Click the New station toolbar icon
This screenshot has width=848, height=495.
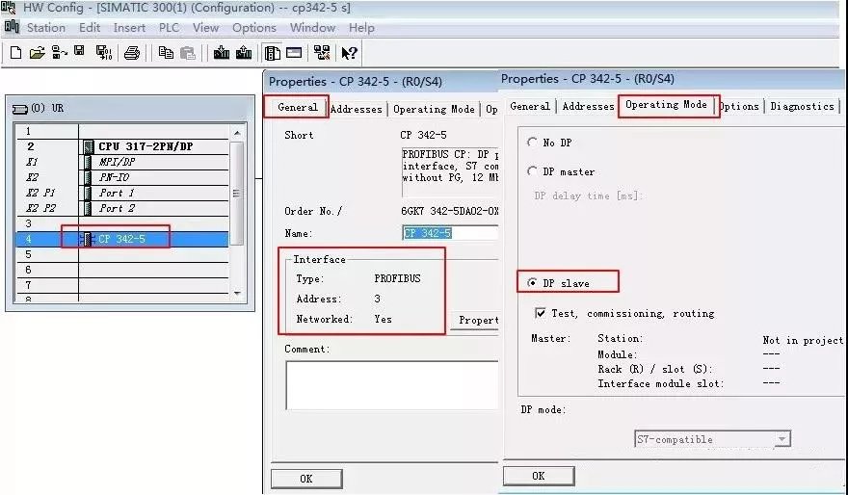click(15, 53)
